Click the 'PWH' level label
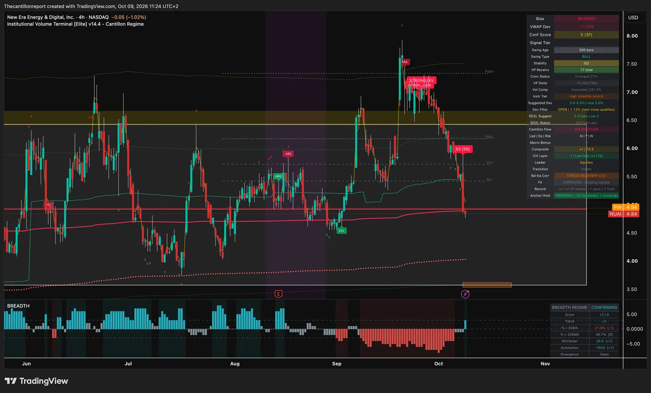 pyautogui.click(x=489, y=72)
